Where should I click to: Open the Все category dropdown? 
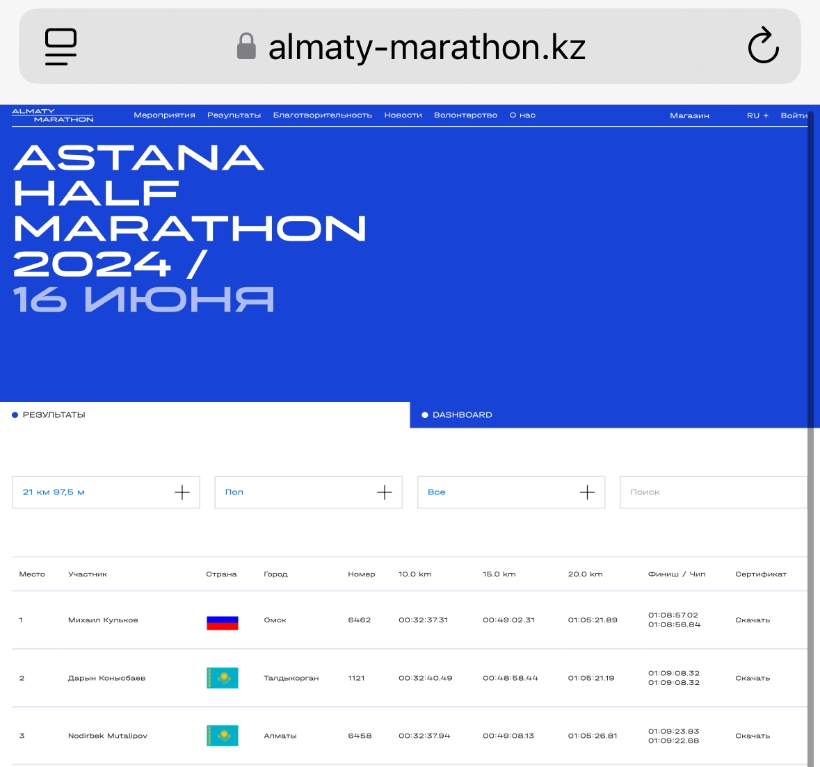511,492
